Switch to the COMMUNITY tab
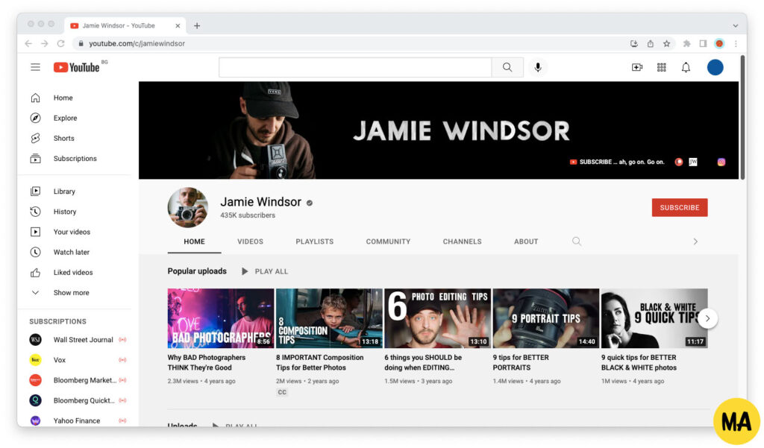The width and height of the screenshot is (764, 448). coord(388,242)
